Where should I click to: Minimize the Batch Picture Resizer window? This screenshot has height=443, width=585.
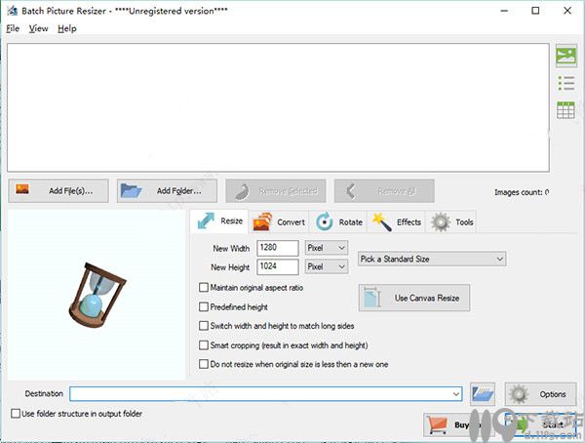click(504, 11)
